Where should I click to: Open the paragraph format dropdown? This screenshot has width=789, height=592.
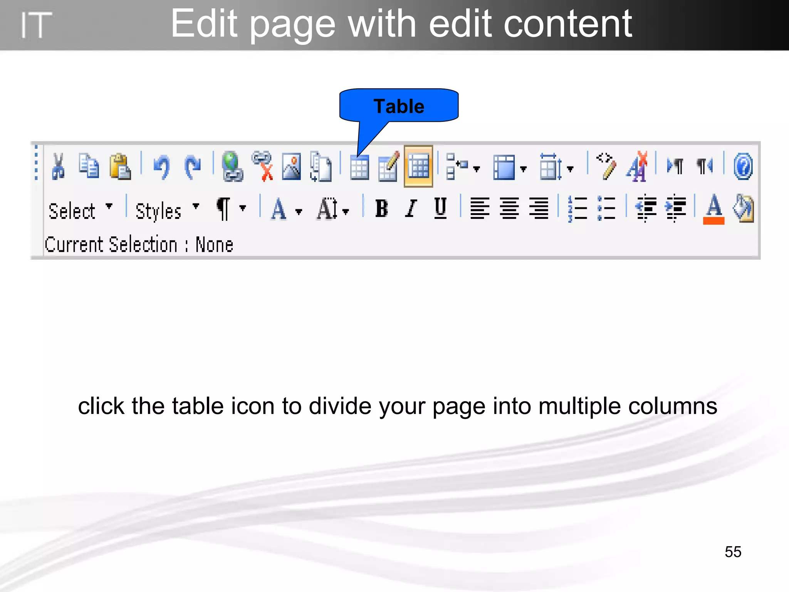[231, 209]
